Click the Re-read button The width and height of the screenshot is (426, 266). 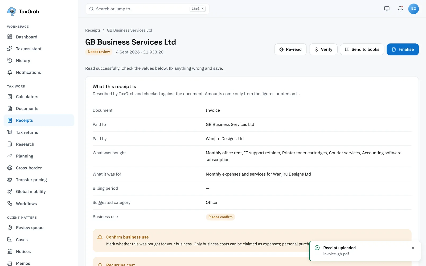pyautogui.click(x=290, y=49)
